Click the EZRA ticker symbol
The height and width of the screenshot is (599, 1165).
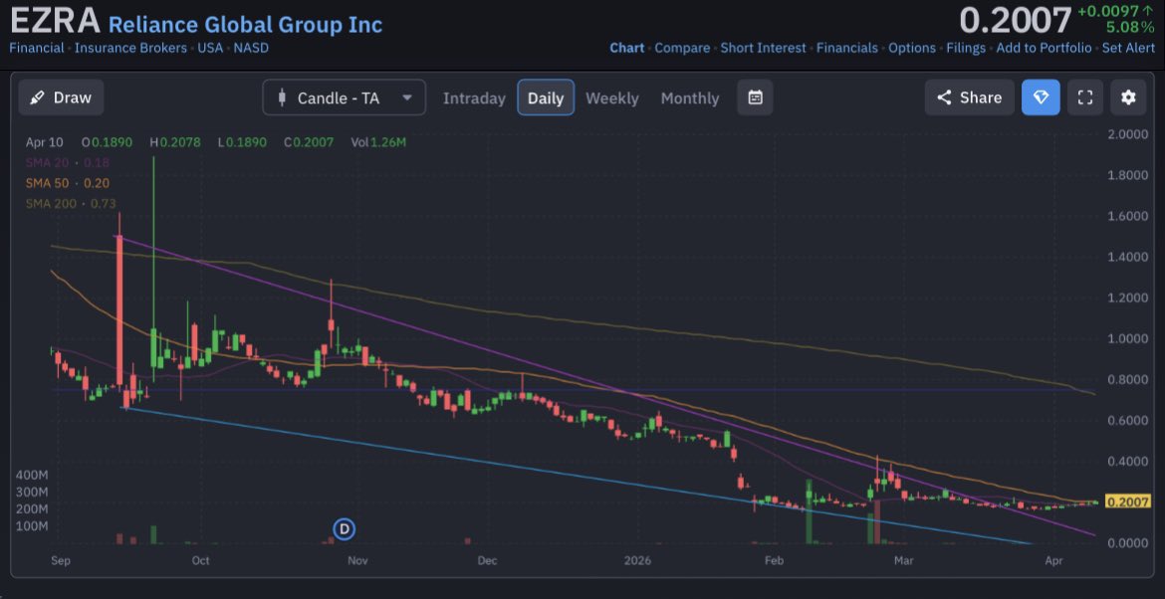(54, 21)
